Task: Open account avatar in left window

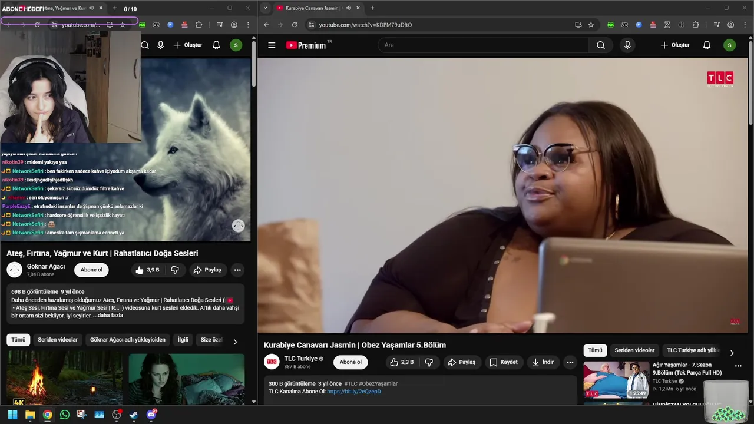Action: (236, 45)
